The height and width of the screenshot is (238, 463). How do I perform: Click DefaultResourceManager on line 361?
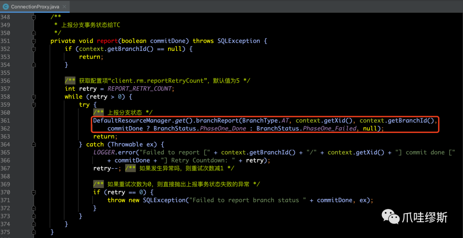point(132,120)
